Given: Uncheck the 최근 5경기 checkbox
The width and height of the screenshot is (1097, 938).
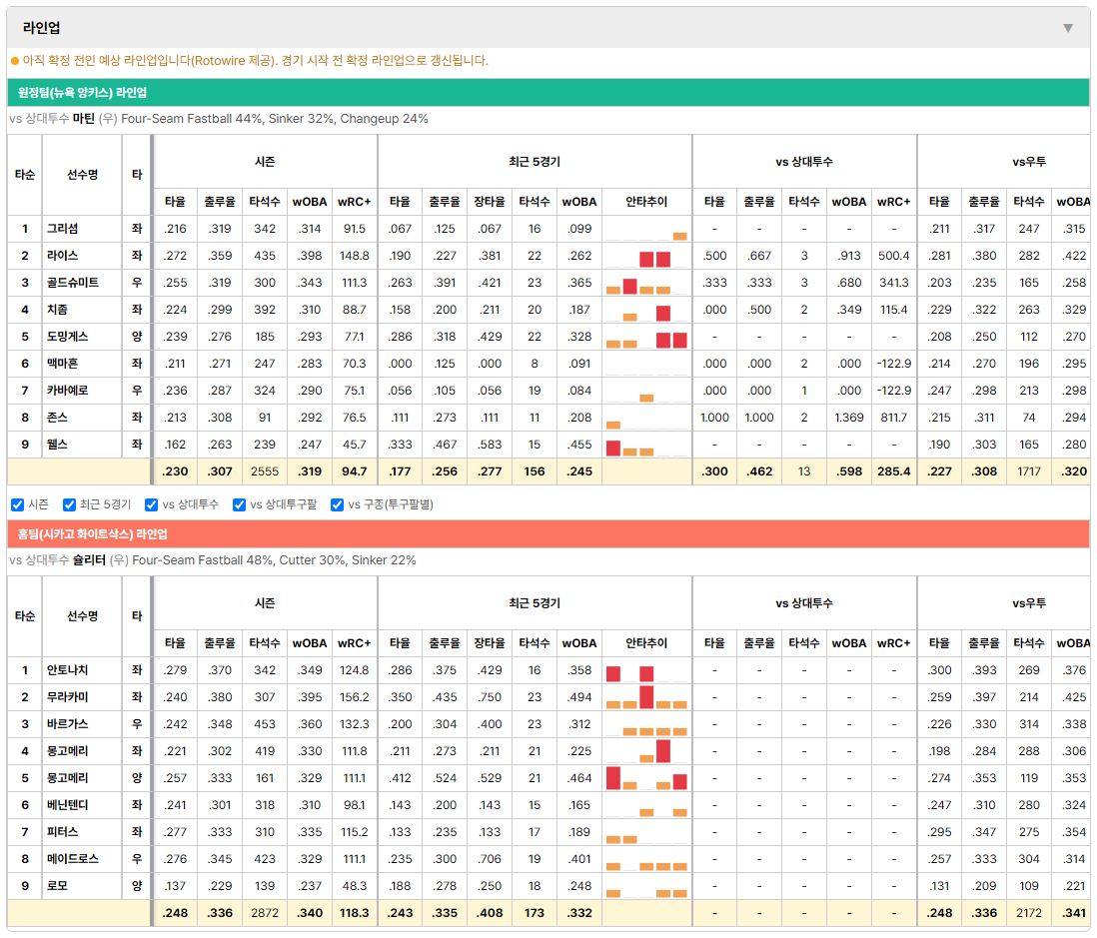Looking at the screenshot, I should (x=69, y=504).
